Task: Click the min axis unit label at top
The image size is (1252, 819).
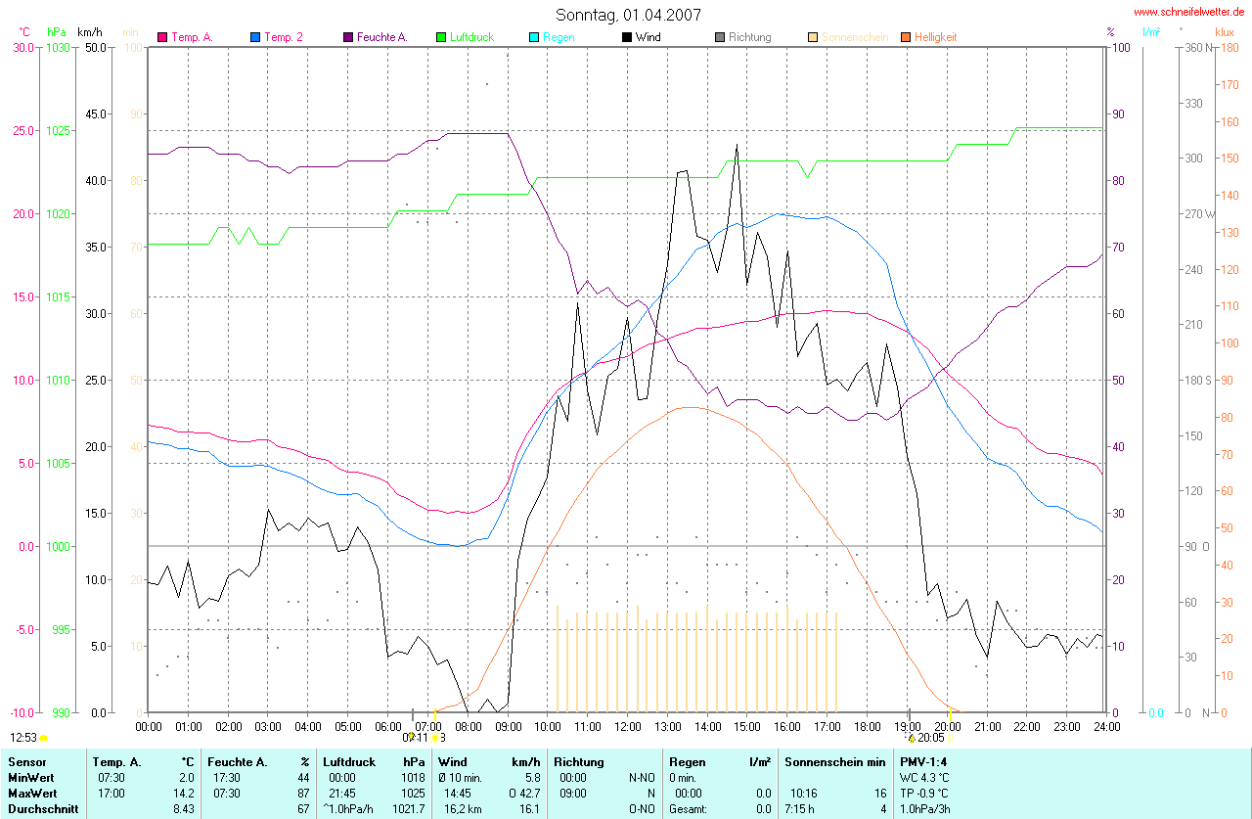Action: (x=130, y=32)
